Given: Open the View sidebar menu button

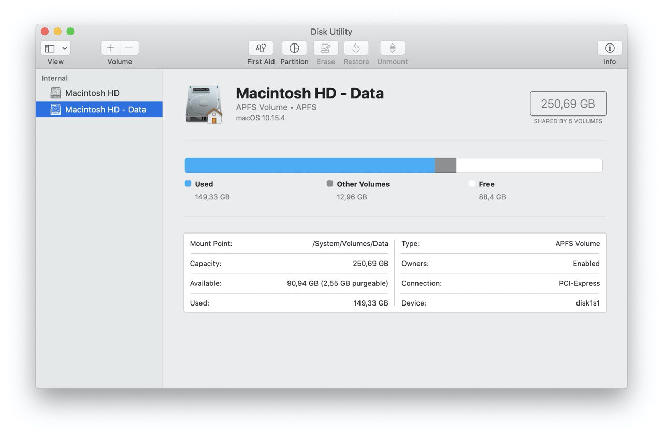Looking at the screenshot, I should pyautogui.click(x=55, y=48).
